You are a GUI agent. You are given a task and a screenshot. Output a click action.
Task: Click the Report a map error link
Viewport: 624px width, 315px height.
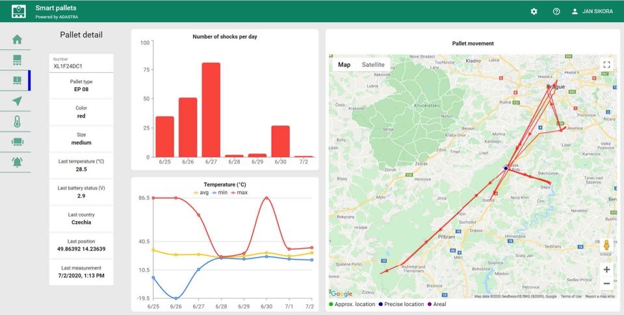(600, 296)
